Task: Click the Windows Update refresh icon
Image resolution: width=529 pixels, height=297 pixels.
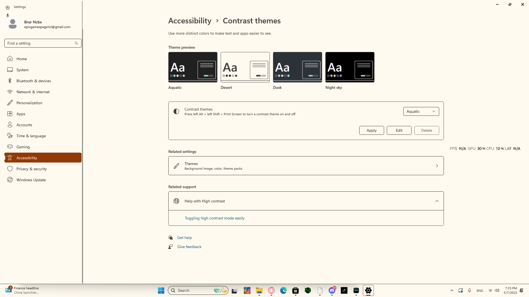Action: (10, 180)
